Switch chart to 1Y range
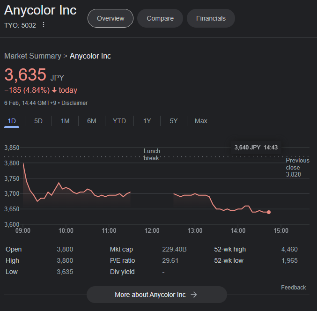 (x=147, y=121)
